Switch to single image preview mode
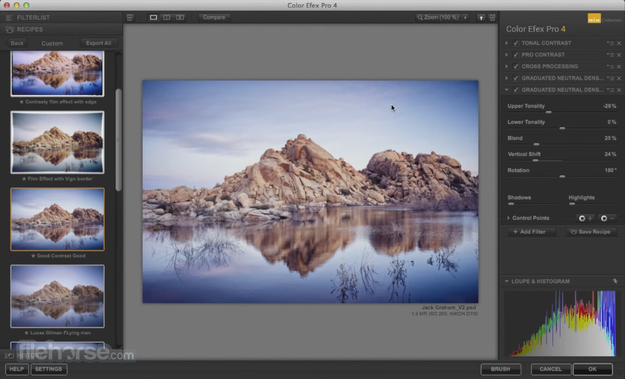Screen dimensions: 625x379 coord(153,17)
